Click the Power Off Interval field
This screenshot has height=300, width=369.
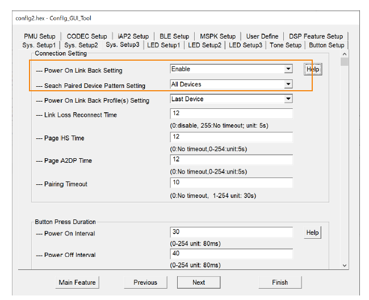tap(231, 253)
